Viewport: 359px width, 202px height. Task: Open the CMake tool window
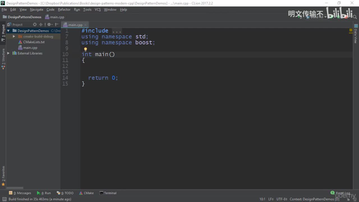tap(86, 193)
